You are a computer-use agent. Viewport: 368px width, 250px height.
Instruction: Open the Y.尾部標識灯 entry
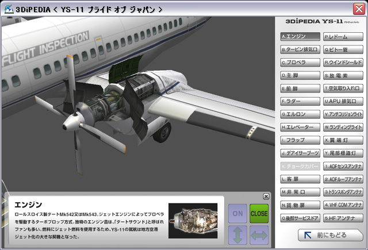[x=343, y=153]
